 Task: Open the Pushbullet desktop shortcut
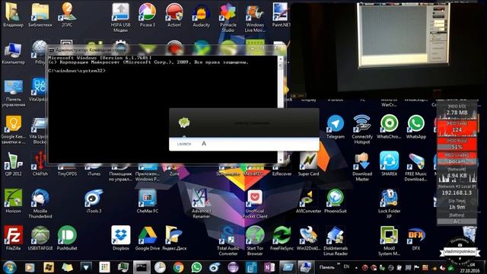[x=67, y=238]
